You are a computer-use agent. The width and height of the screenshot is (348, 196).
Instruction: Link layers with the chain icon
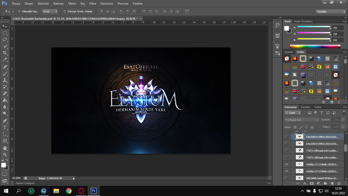[x=298, y=183]
